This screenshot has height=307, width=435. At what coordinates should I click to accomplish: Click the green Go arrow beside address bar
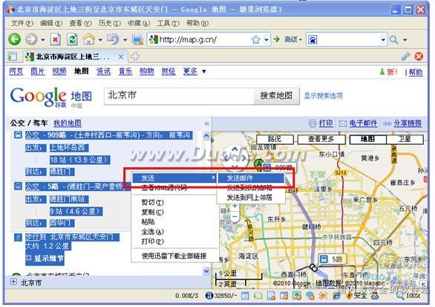(x=277, y=39)
